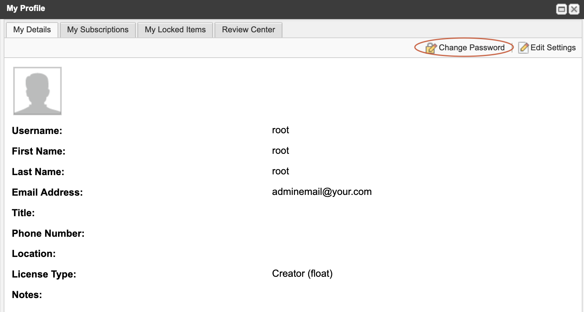Click the Change Password text link
Image resolution: width=584 pixels, height=312 pixels.
click(x=472, y=48)
